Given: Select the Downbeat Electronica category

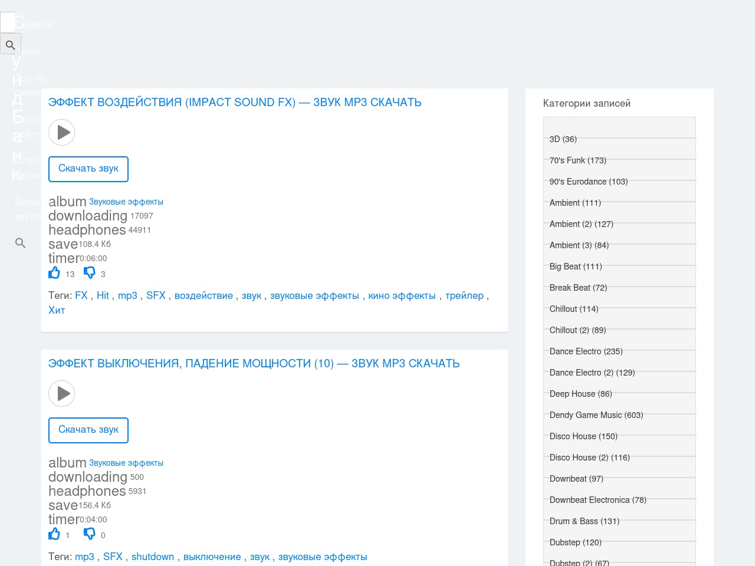Looking at the screenshot, I should click(598, 500).
